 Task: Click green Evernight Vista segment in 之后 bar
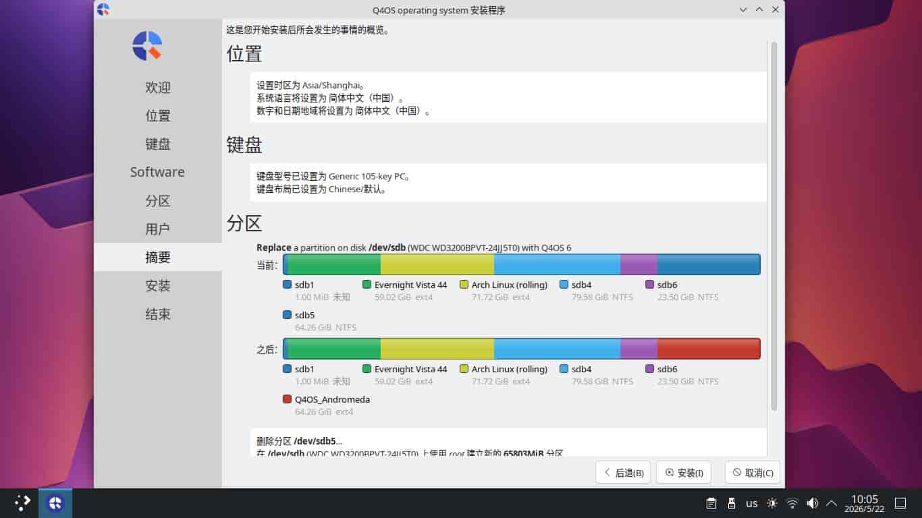[x=334, y=349]
